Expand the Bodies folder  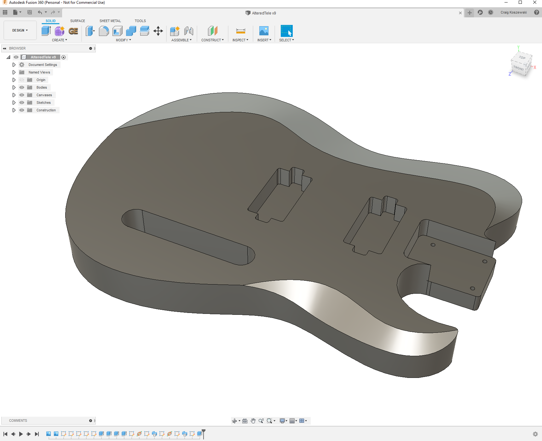tap(14, 87)
